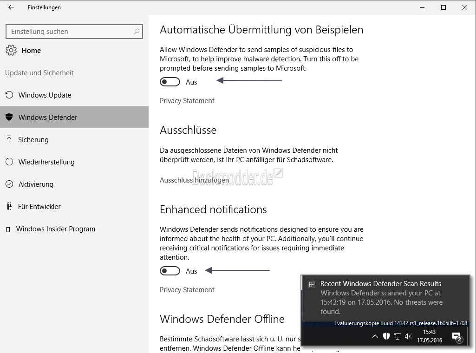Click the Windows Insider Program icon
The image size is (476, 353).
[x=8, y=229]
